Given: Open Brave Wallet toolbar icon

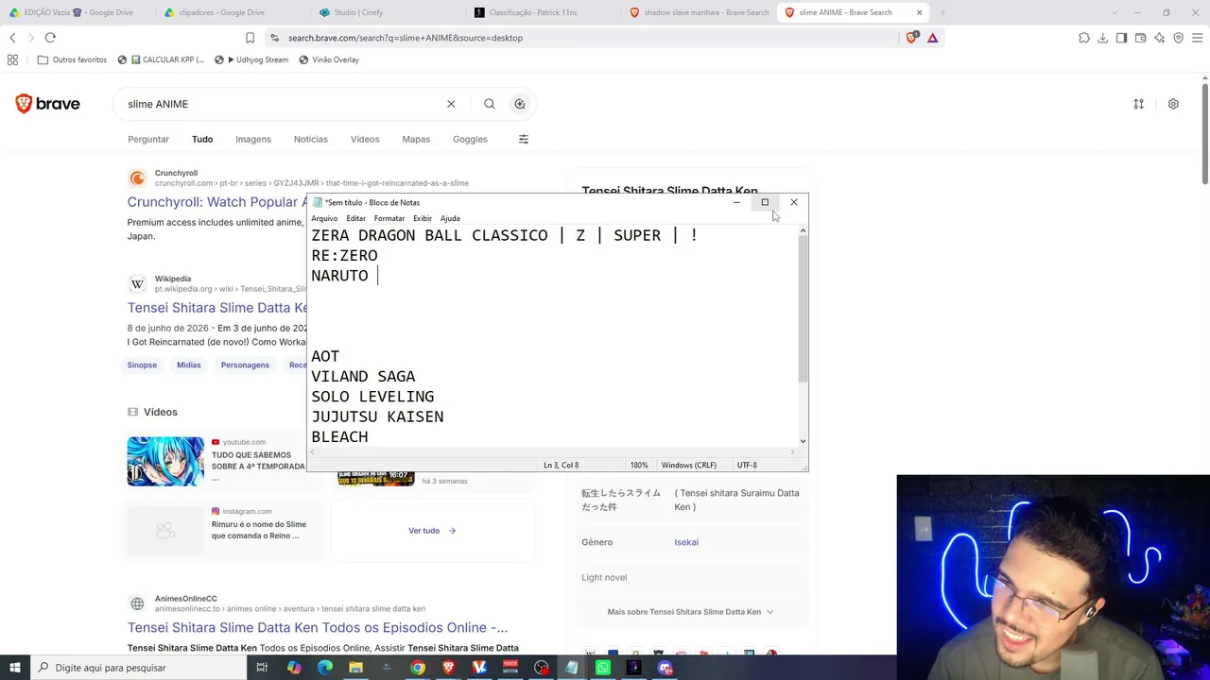Looking at the screenshot, I should [x=1140, y=38].
